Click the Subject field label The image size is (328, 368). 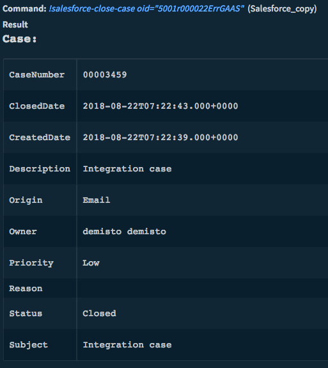[x=28, y=345]
